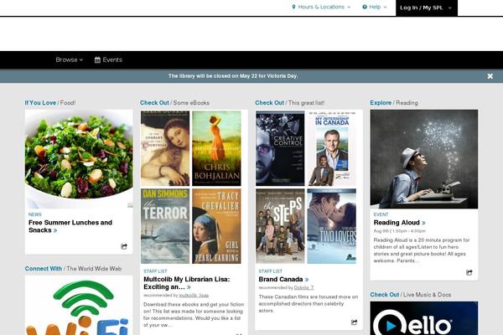This screenshot has height=335, width=503.
Task: Open the Courtesan book cover
Action: [x=165, y=148]
